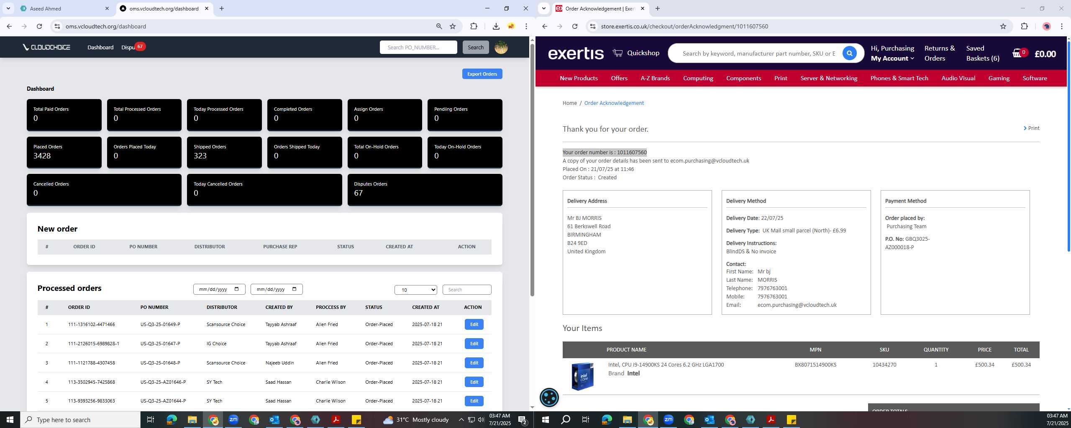Open Outlook on the left taskbar

click(274, 420)
